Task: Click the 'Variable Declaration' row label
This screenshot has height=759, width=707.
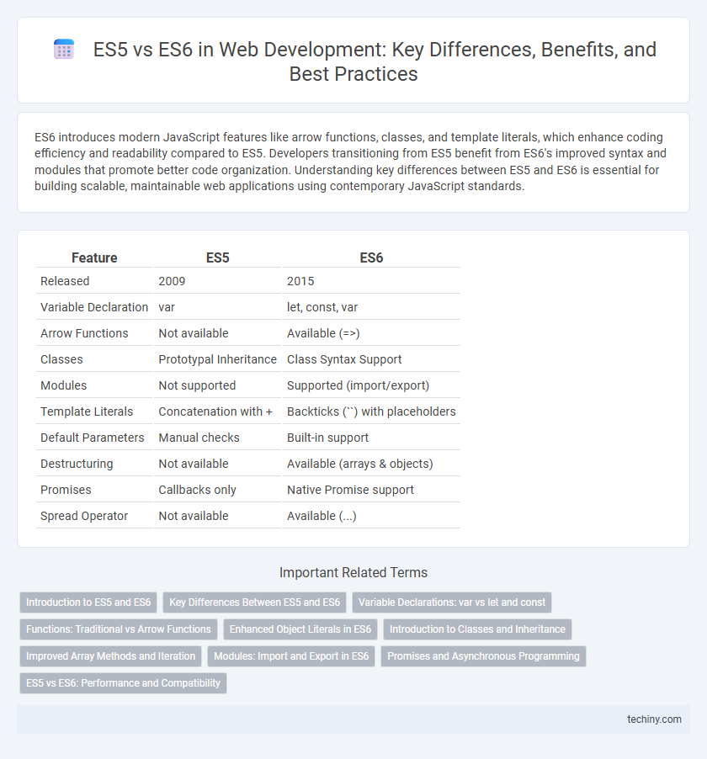Action: pyautogui.click(x=94, y=307)
